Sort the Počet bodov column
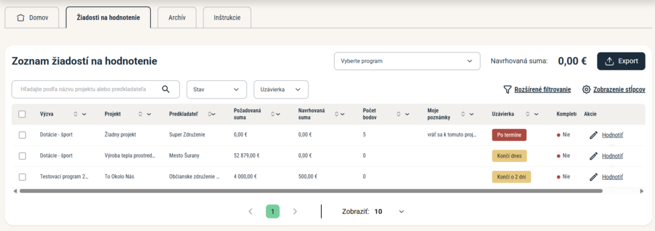 click(x=399, y=114)
